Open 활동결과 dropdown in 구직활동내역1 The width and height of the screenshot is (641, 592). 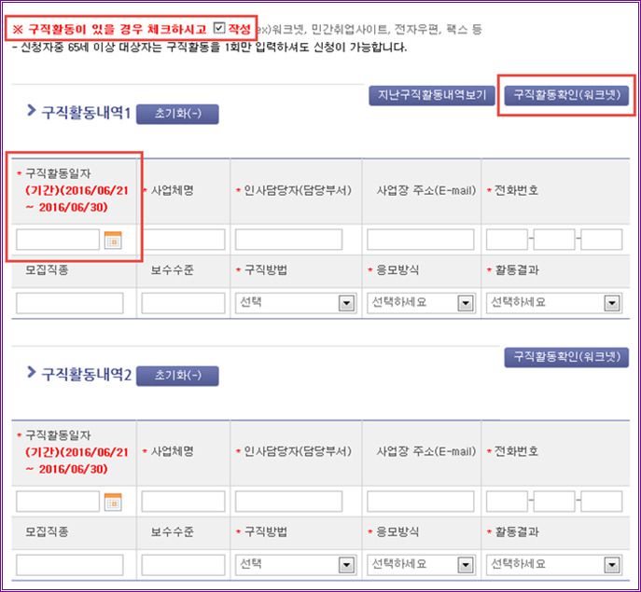(554, 303)
